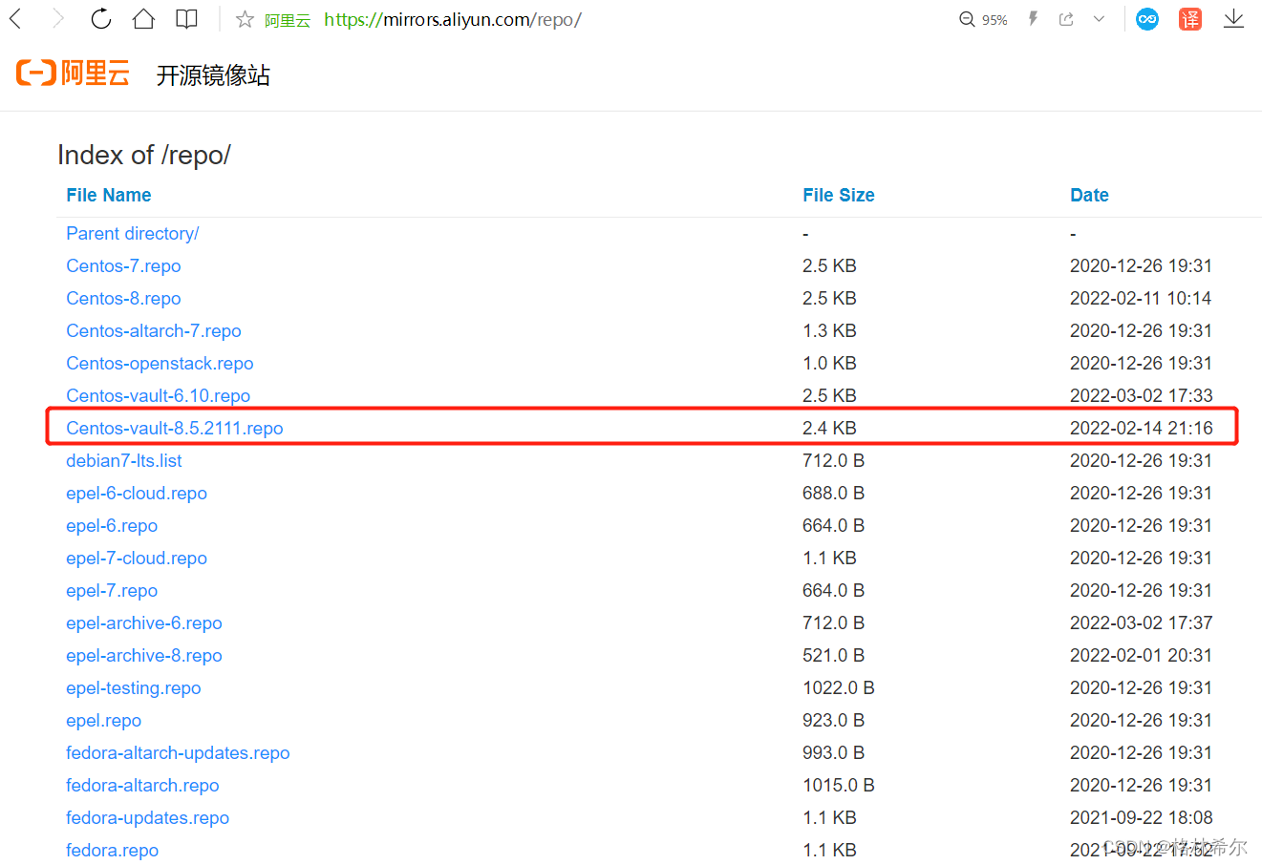The height and width of the screenshot is (865, 1262).
Task: Select the 1015.0 B file size cell
Action: pyautogui.click(x=839, y=785)
